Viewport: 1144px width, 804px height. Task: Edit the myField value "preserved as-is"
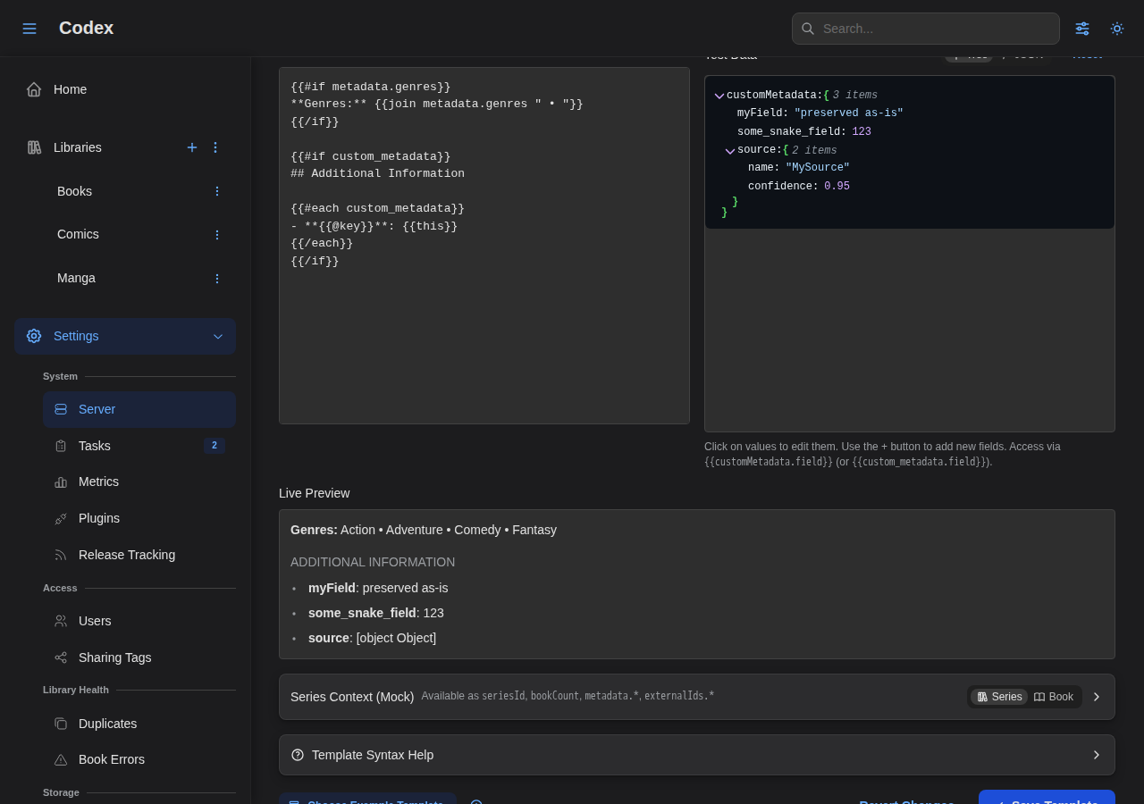[x=849, y=113]
